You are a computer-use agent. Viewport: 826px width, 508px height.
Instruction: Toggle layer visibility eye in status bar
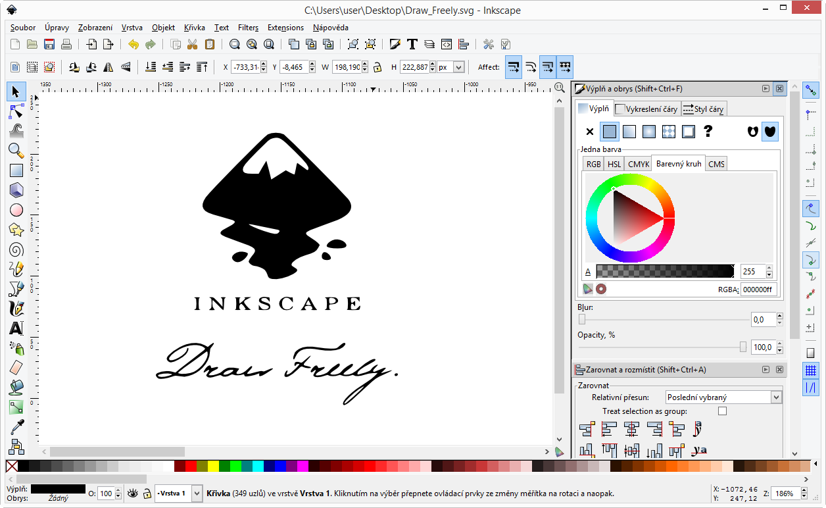pyautogui.click(x=133, y=493)
